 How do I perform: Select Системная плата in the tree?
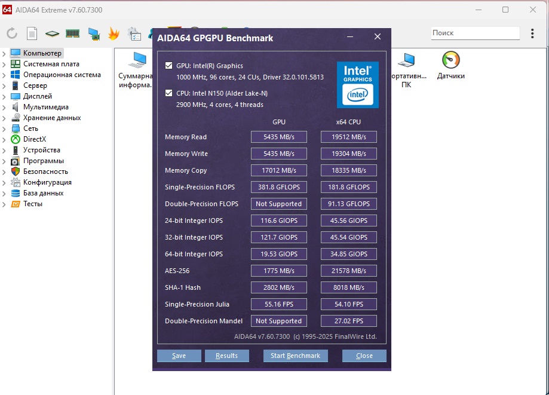click(x=51, y=64)
